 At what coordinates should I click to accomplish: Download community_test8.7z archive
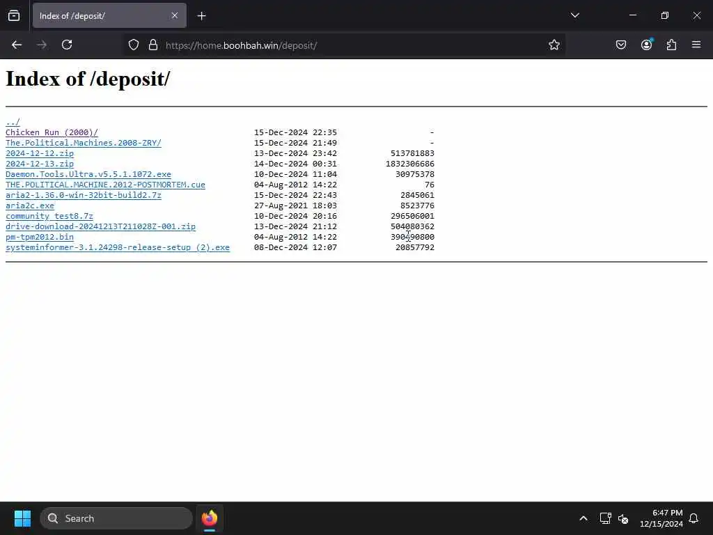click(49, 216)
